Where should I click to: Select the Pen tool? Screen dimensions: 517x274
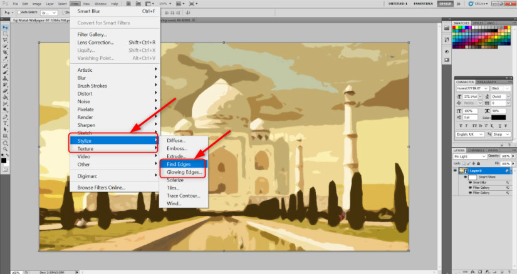(x=5, y=117)
